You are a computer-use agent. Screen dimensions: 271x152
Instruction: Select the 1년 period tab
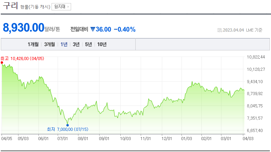click(x=64, y=44)
